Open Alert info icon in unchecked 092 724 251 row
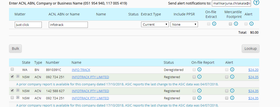The height and width of the screenshot is (107, 280). tap(232, 98)
